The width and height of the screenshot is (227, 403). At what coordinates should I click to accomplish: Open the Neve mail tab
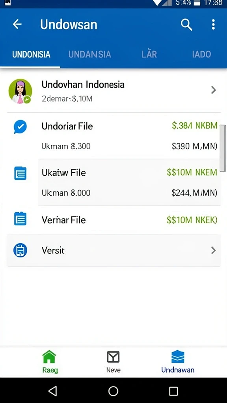click(113, 362)
